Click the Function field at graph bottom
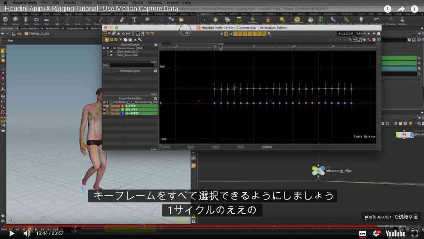 [267, 147]
